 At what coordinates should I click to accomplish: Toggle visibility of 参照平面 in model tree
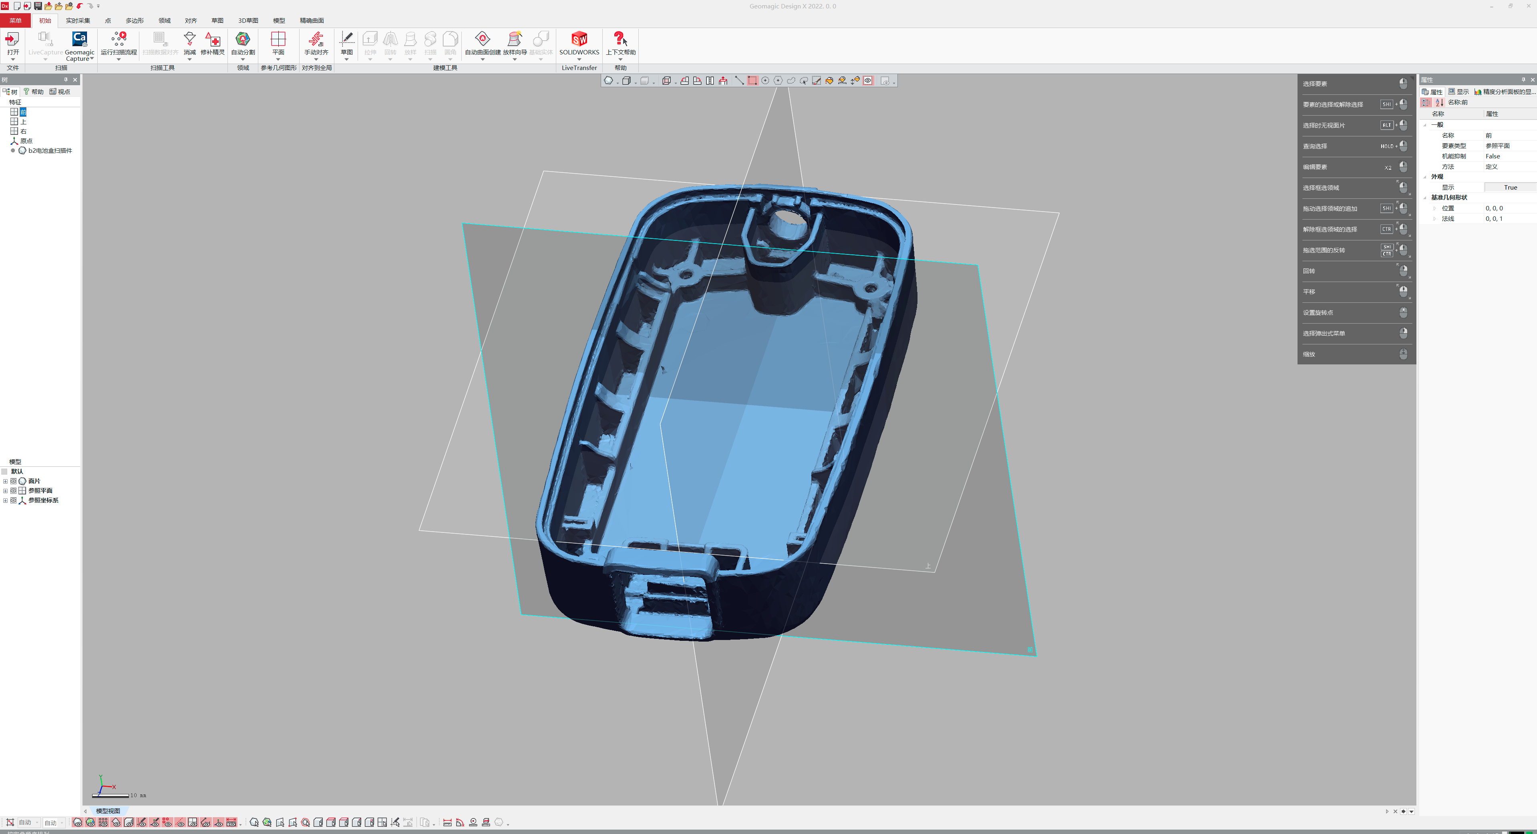[13, 491]
